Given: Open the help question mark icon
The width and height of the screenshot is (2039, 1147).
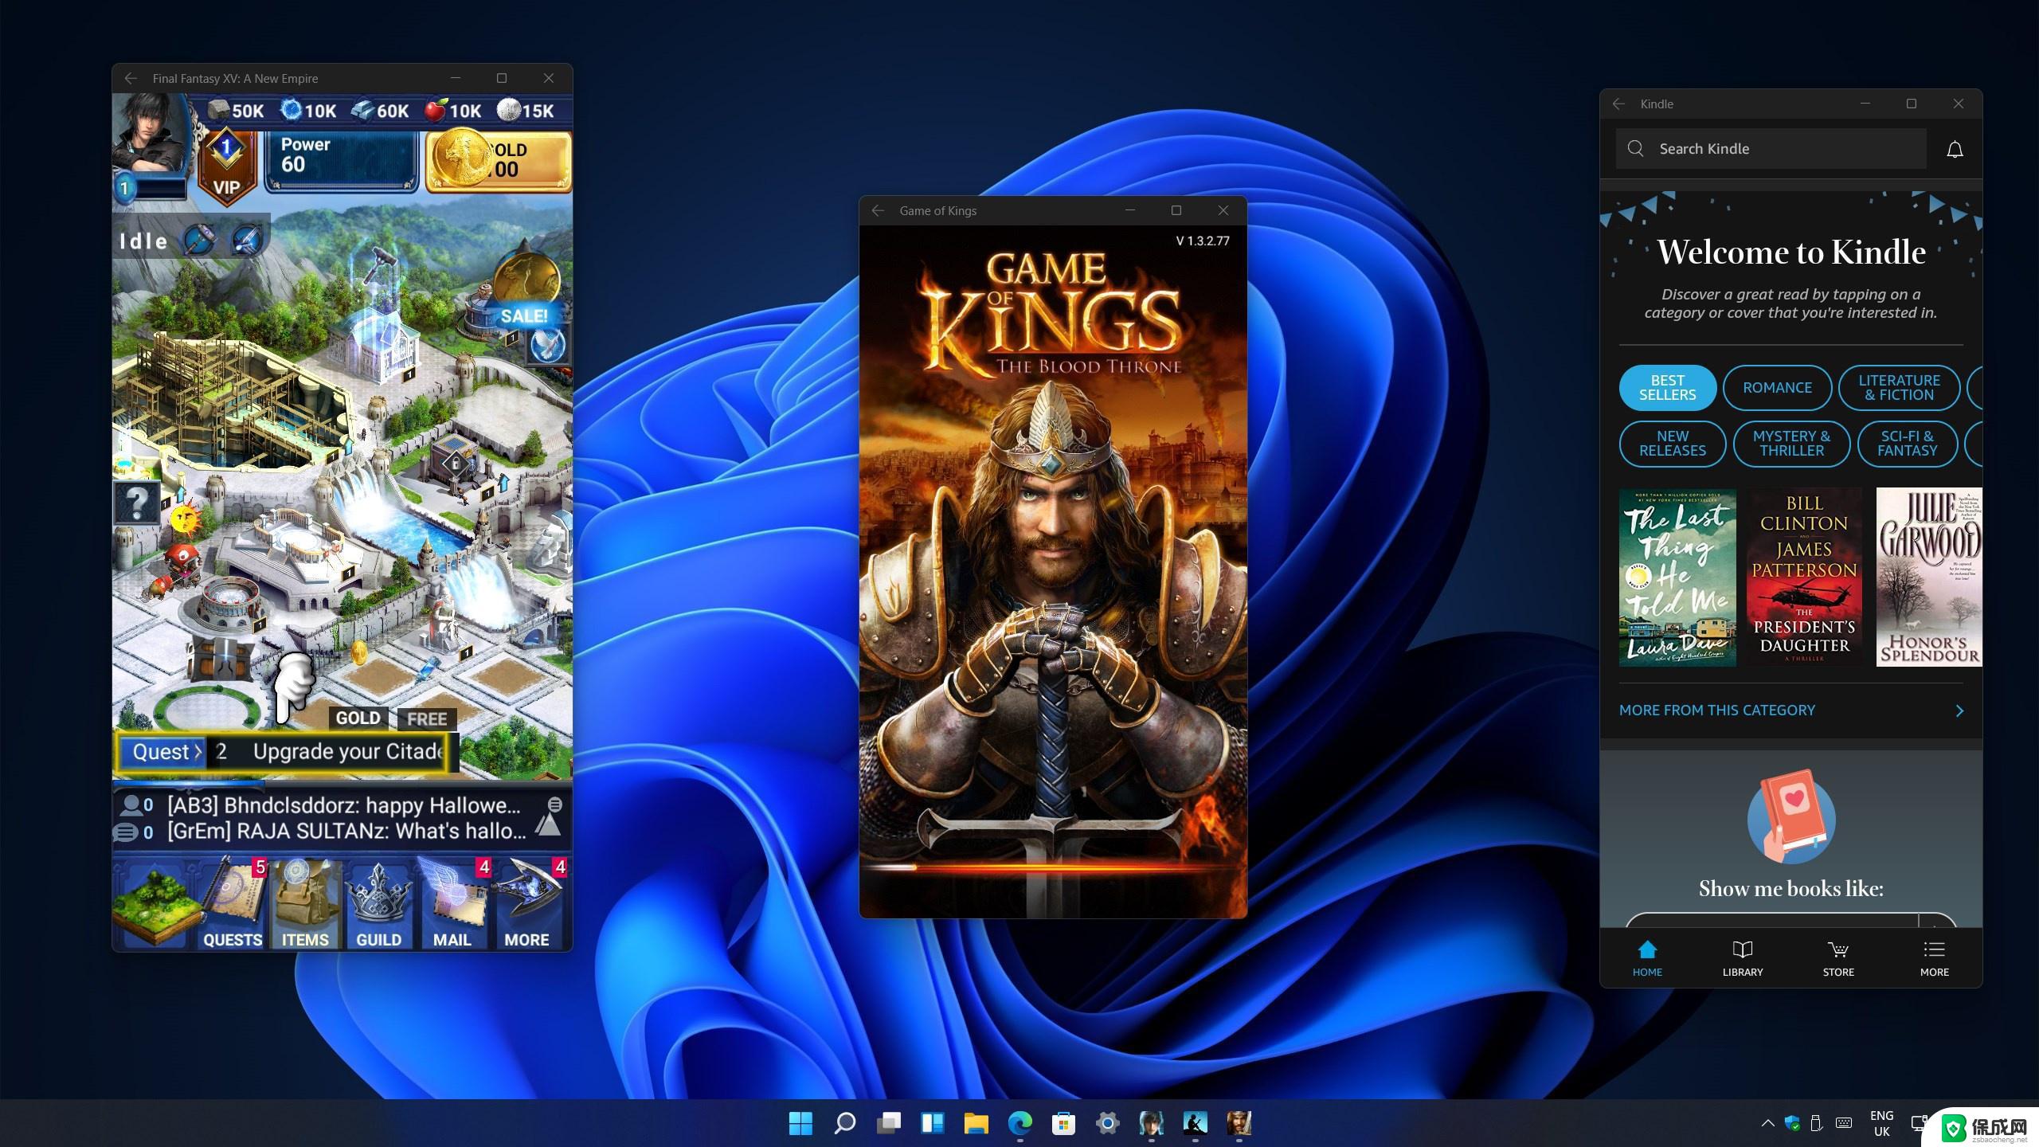Looking at the screenshot, I should click(137, 503).
